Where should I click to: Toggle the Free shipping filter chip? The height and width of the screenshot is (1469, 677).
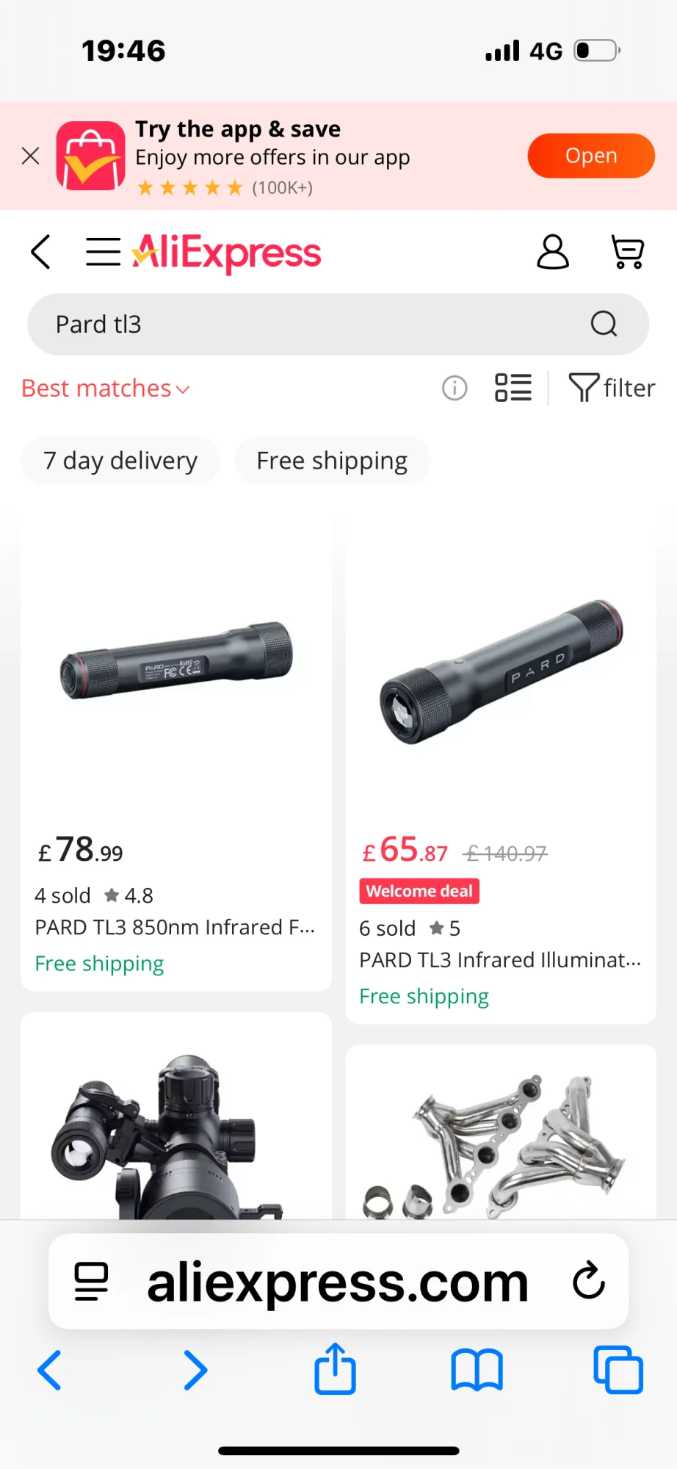332,461
